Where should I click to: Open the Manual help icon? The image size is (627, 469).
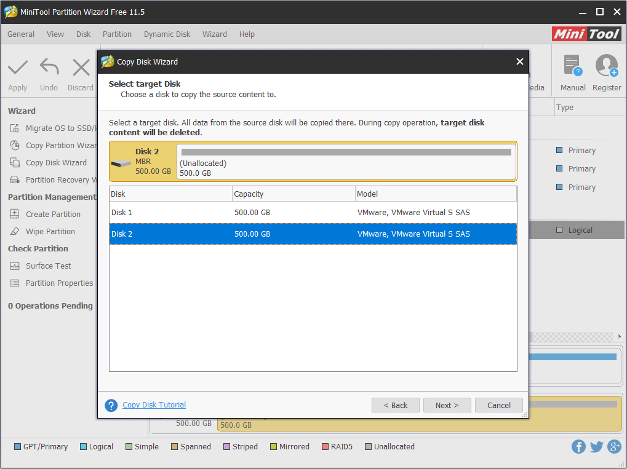(x=573, y=65)
